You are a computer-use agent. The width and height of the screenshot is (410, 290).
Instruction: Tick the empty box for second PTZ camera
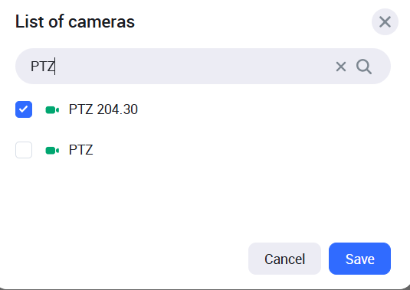(24, 150)
